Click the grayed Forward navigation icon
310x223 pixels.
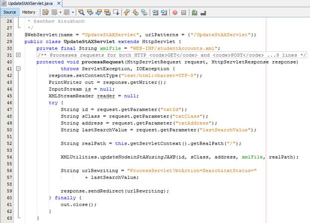pyautogui.click(x=67, y=12)
